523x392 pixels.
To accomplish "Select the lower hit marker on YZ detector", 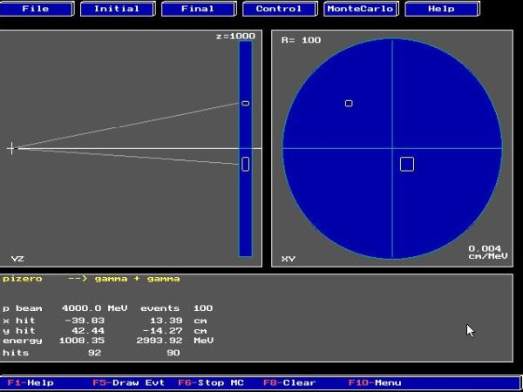I will point(245,165).
